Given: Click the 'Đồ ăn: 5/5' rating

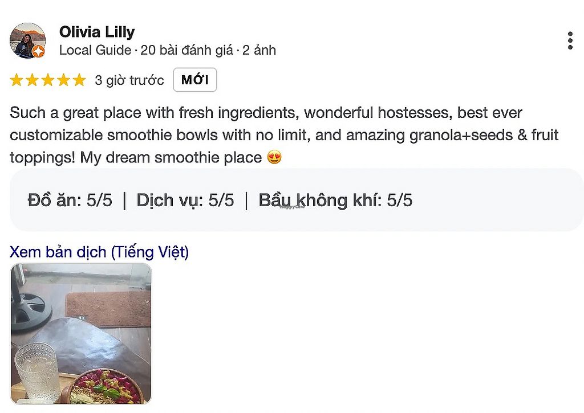Looking at the screenshot, I should (70, 200).
